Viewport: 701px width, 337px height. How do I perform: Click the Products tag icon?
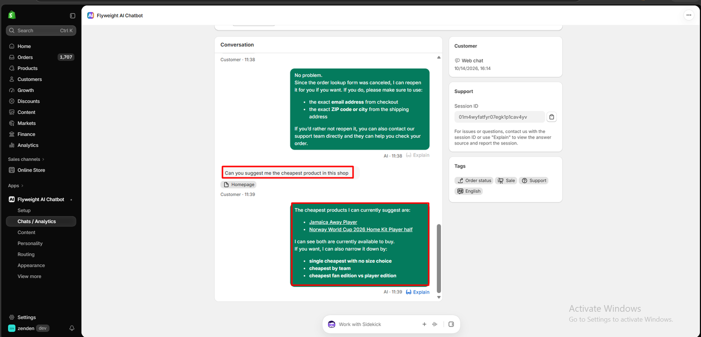pos(12,68)
